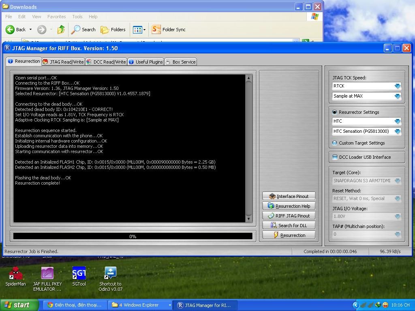Toggle DCC Loader USB Interface checkbox
Screen dimensions: 415x311
coord(335,157)
